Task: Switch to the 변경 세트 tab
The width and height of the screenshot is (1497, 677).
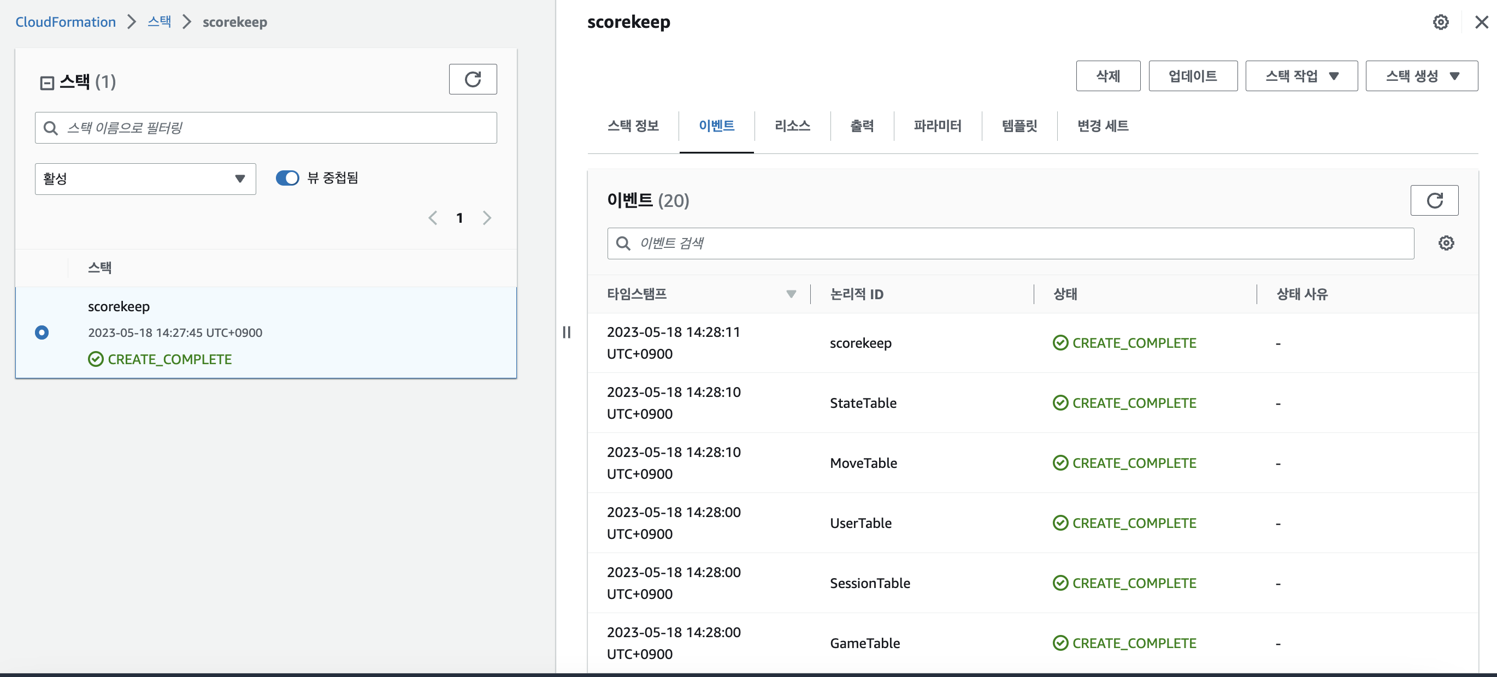Action: pos(1102,126)
